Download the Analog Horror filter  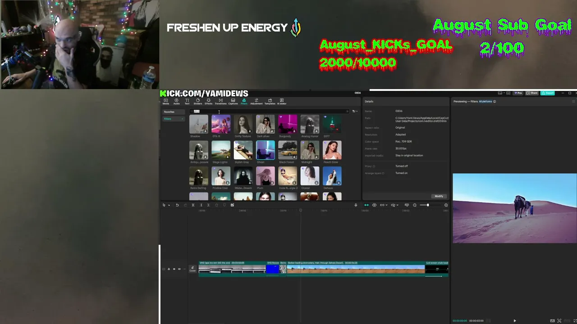(316, 131)
